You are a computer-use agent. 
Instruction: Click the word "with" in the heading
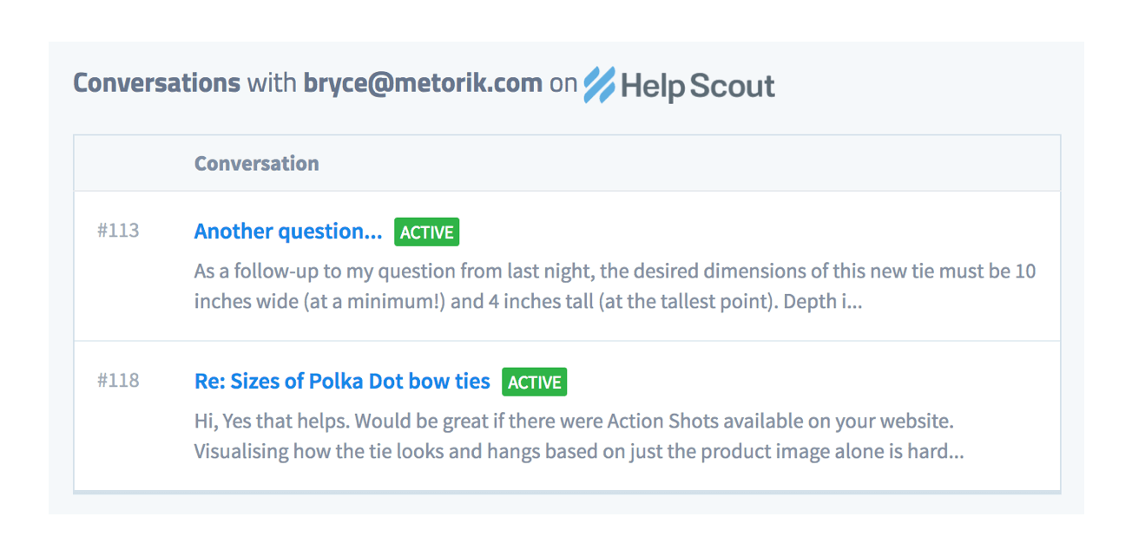point(272,83)
